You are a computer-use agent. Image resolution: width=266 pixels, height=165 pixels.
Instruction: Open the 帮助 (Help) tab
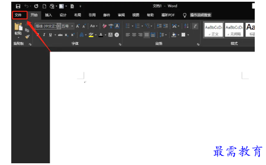[150, 15]
